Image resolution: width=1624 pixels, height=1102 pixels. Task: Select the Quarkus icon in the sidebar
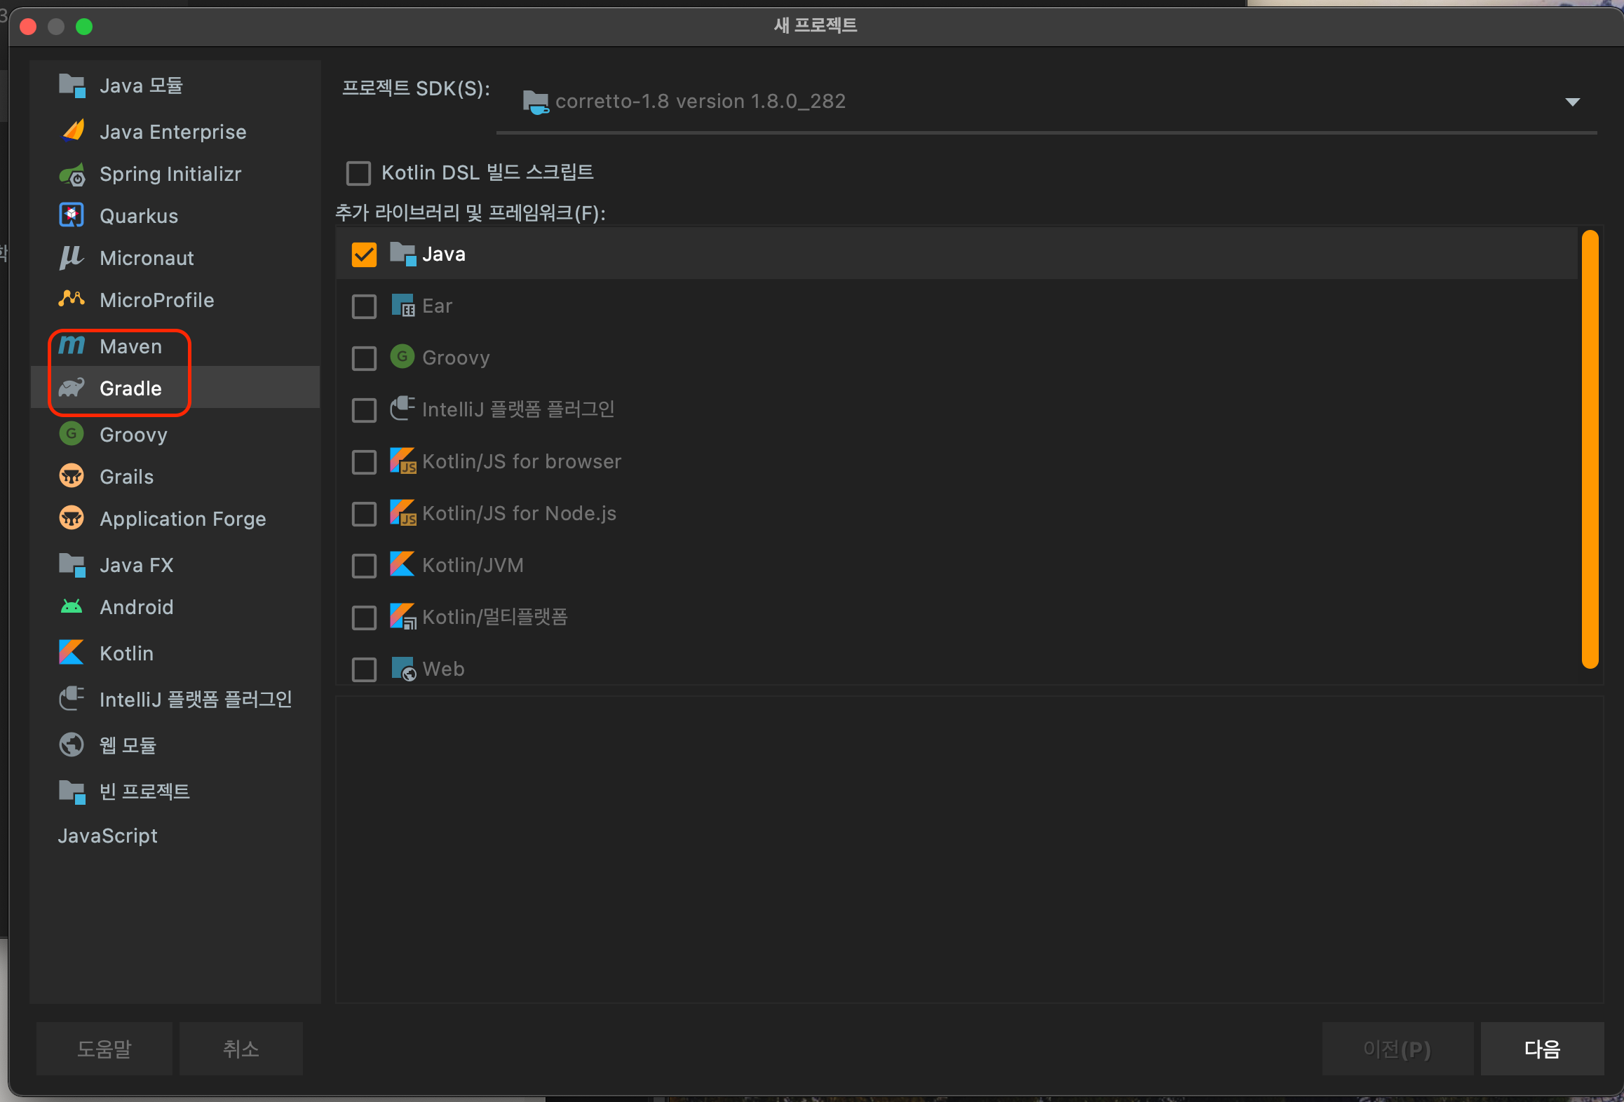click(x=72, y=215)
